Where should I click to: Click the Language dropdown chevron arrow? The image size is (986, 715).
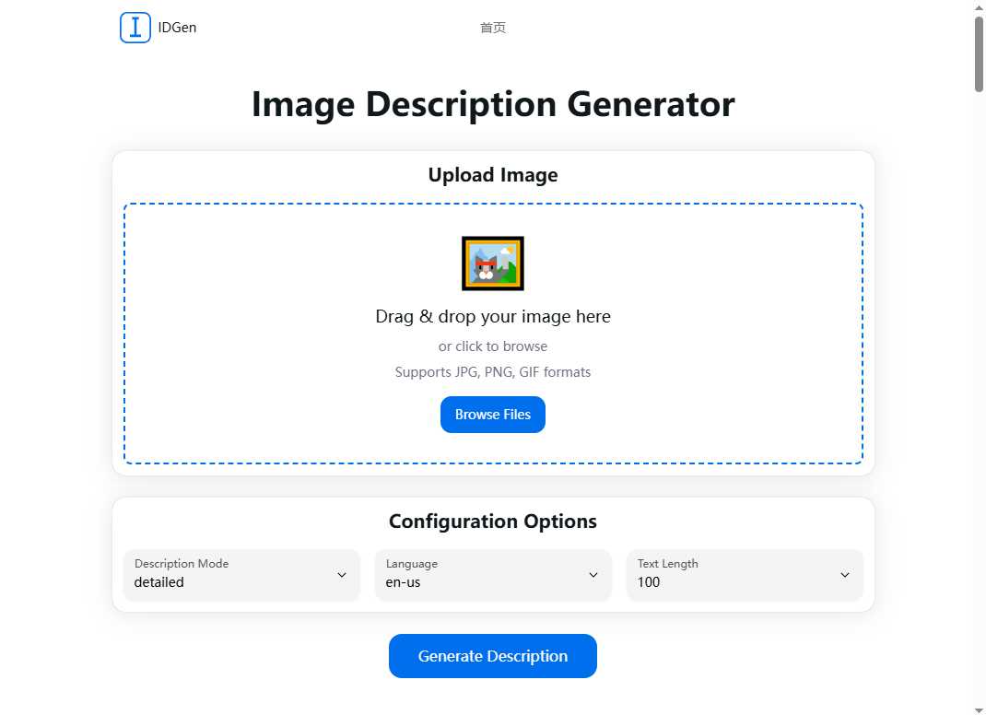pos(593,575)
